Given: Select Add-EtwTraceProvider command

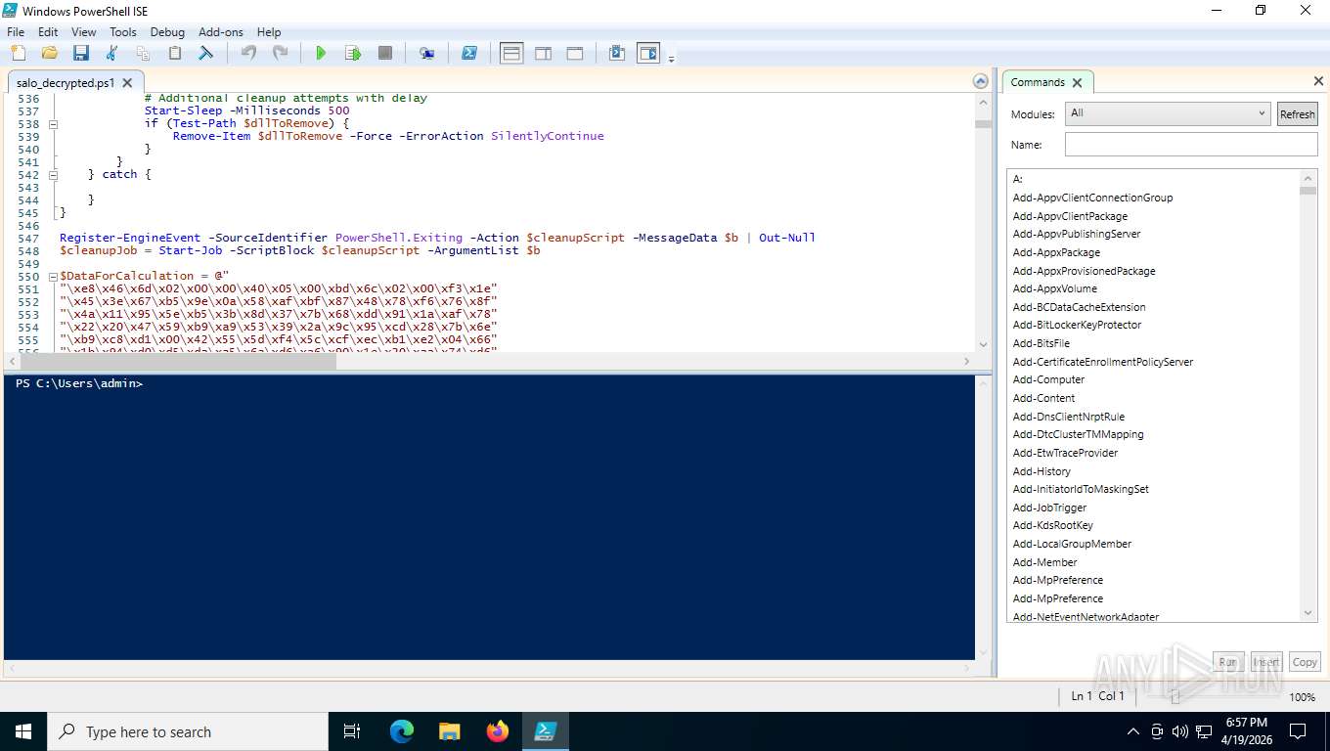Looking at the screenshot, I should (1065, 453).
